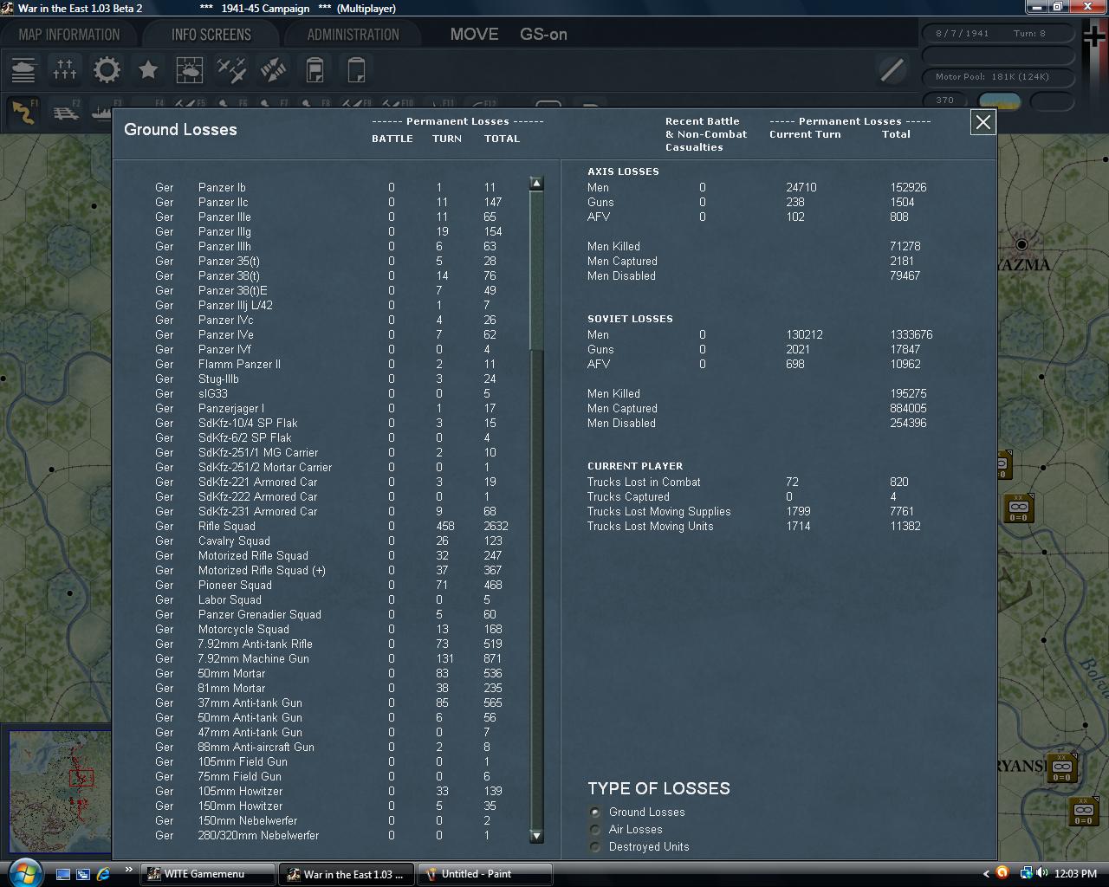Click the War in the East taskbar button
This screenshot has width=1109, height=887.
[347, 874]
